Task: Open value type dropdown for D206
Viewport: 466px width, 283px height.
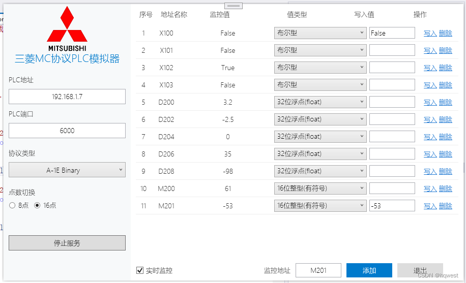Action: click(320, 153)
